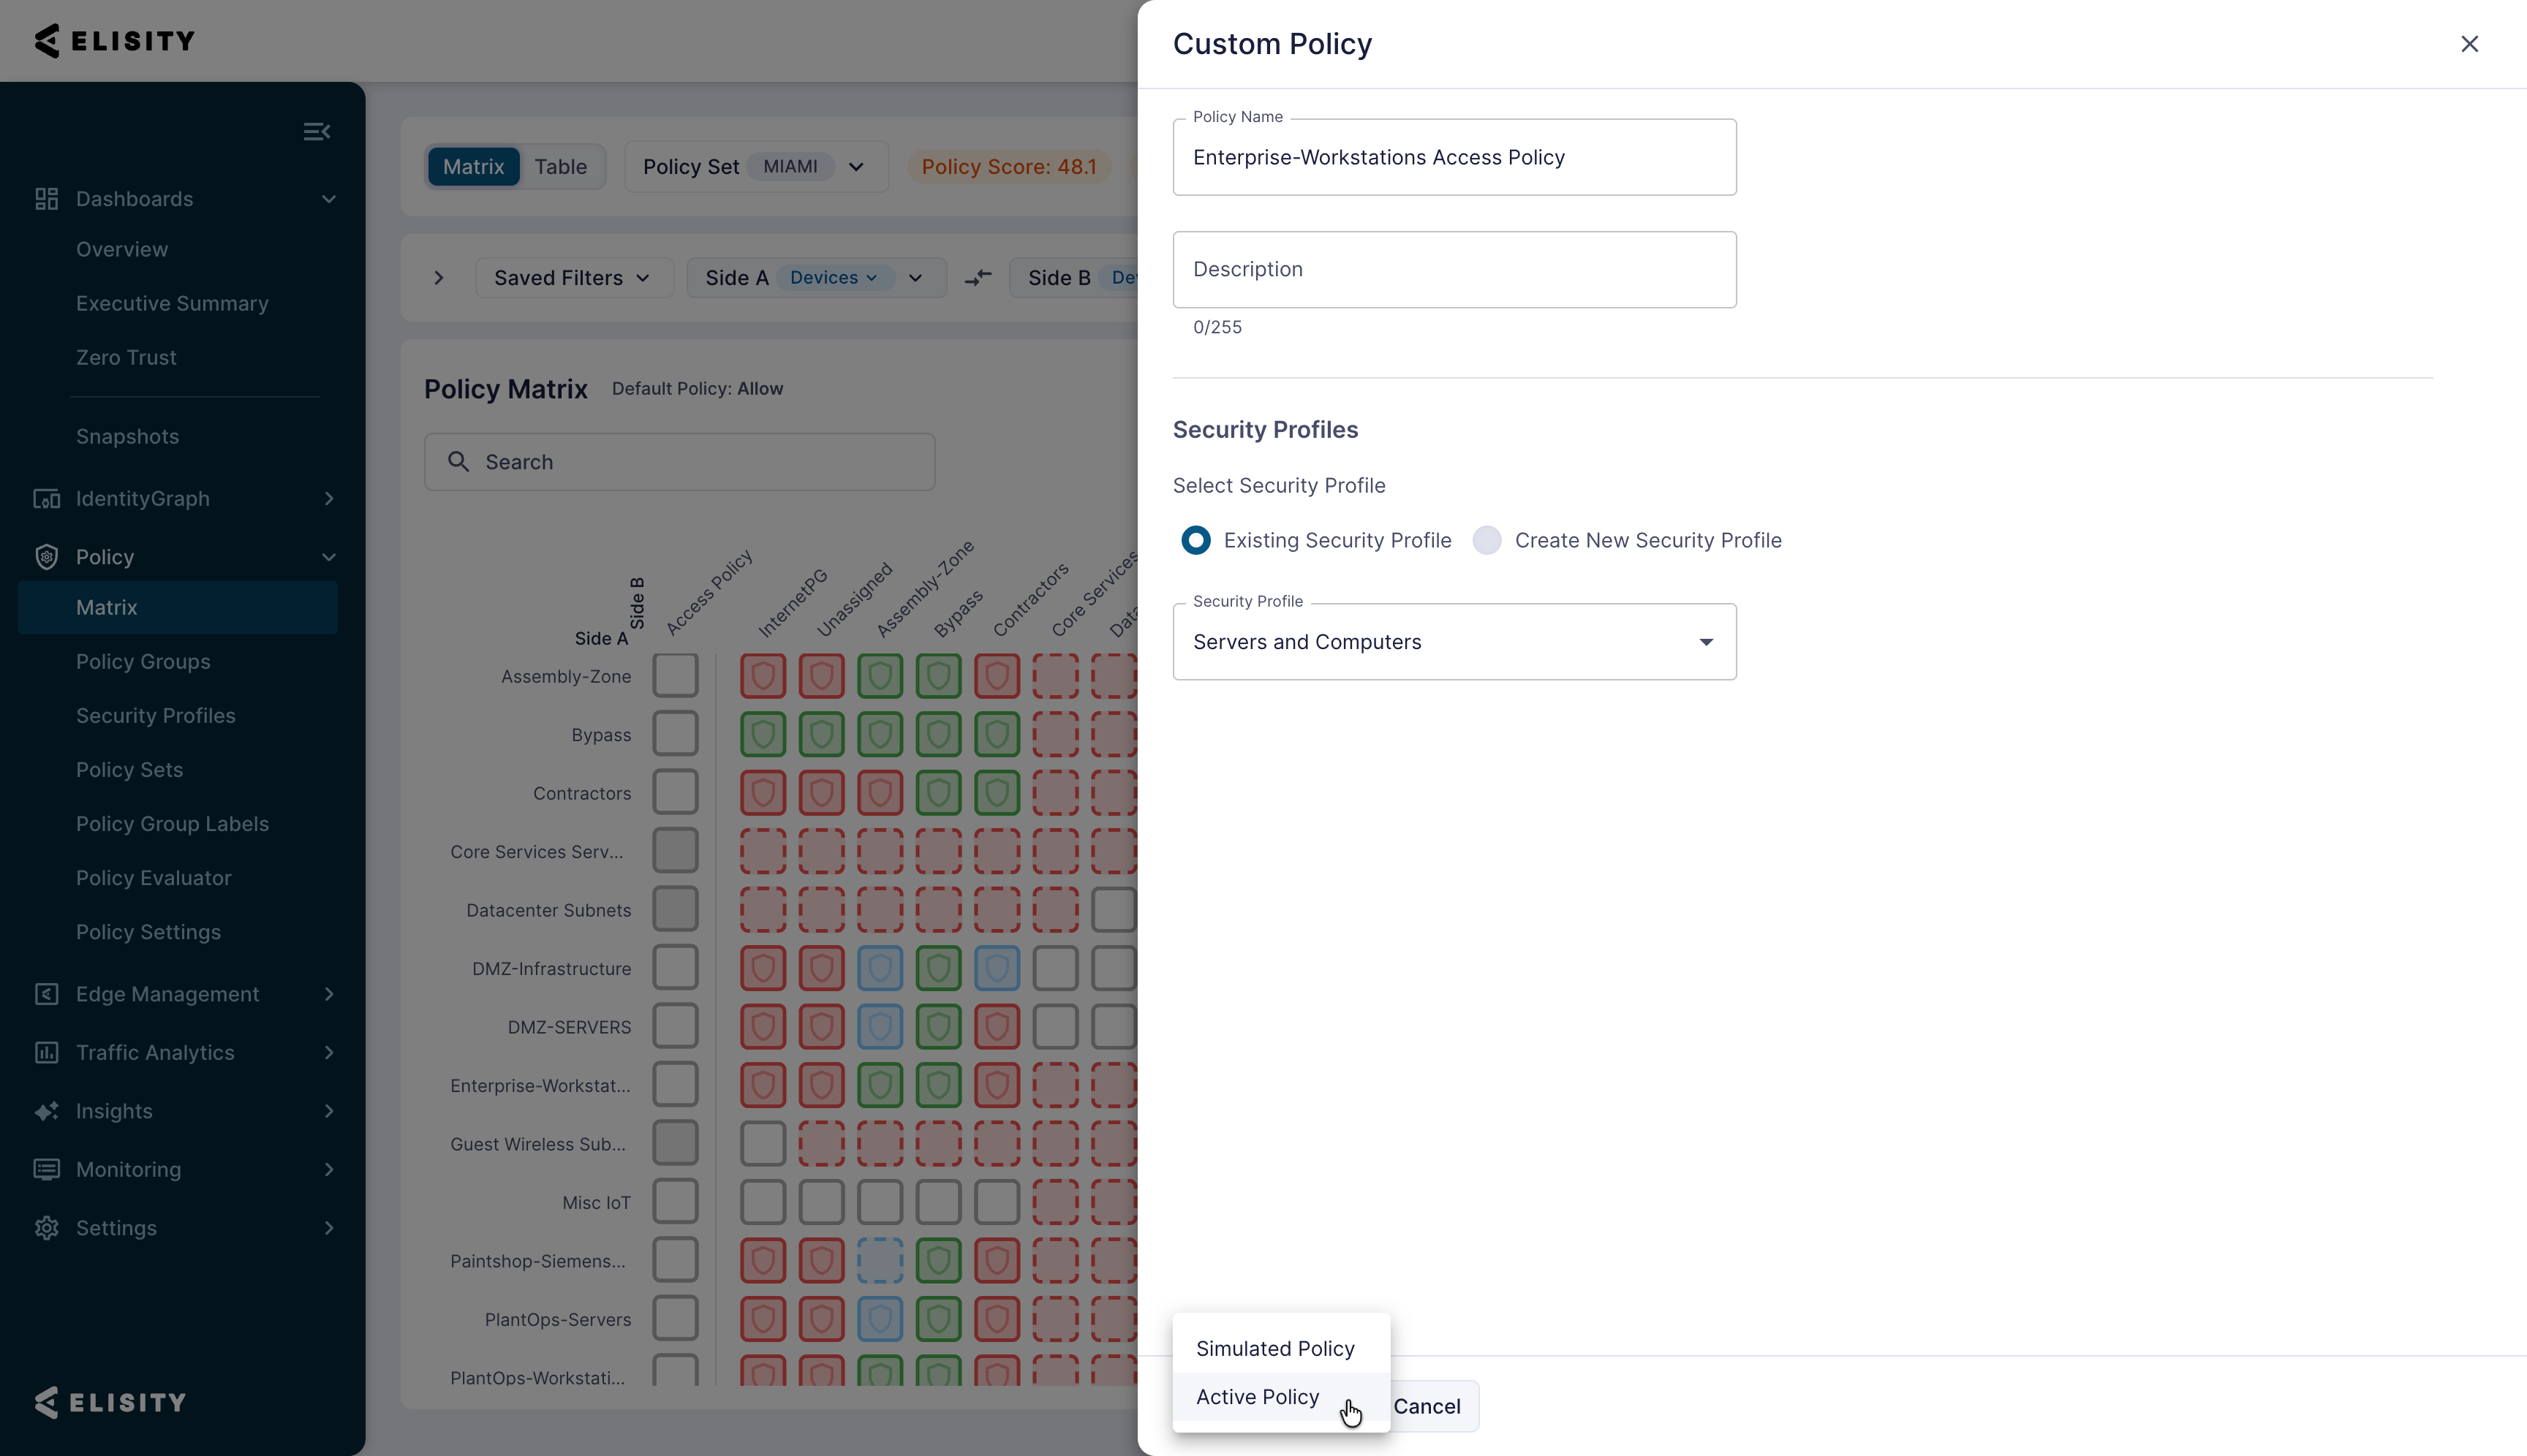Click the Insights sparkle icon
2527x1456 pixels.
click(46, 1111)
